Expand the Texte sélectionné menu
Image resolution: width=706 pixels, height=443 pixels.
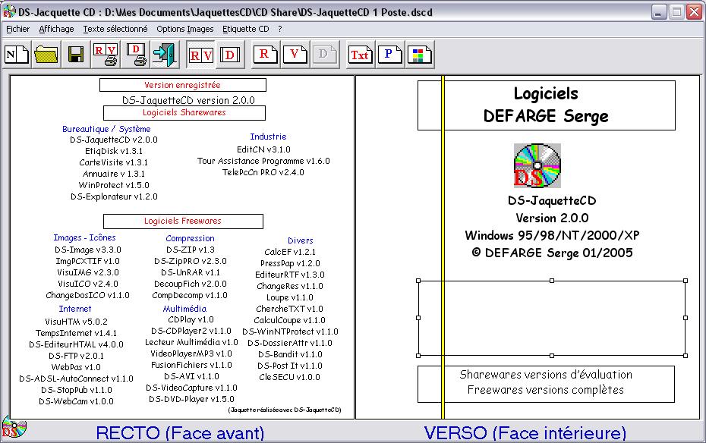click(115, 29)
